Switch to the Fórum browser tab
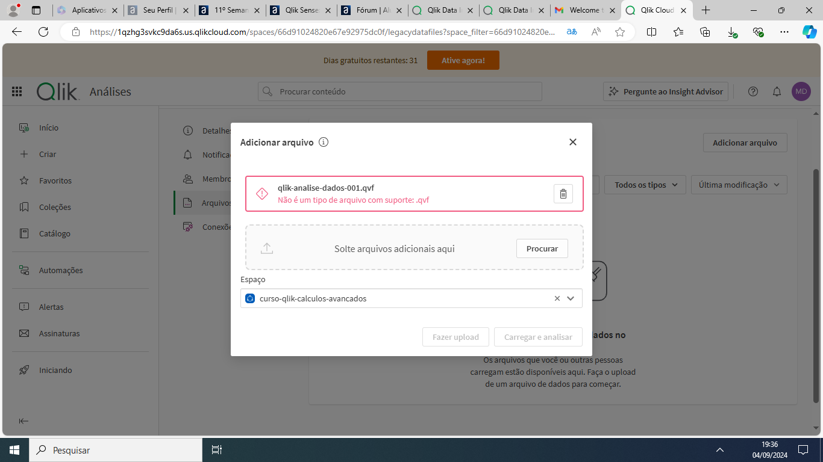The height and width of the screenshot is (462, 823). pyautogui.click(x=371, y=10)
